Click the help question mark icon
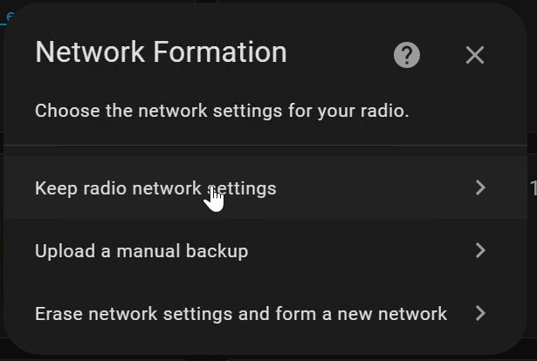The image size is (537, 361). tap(407, 55)
